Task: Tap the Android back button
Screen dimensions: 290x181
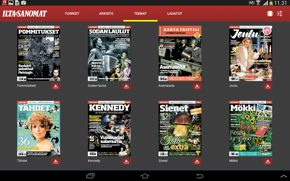Action: [200, 176]
